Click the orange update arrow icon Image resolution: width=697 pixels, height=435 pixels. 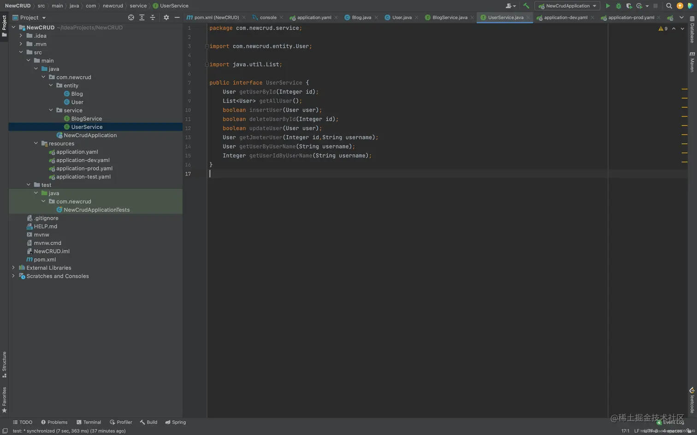(x=680, y=6)
